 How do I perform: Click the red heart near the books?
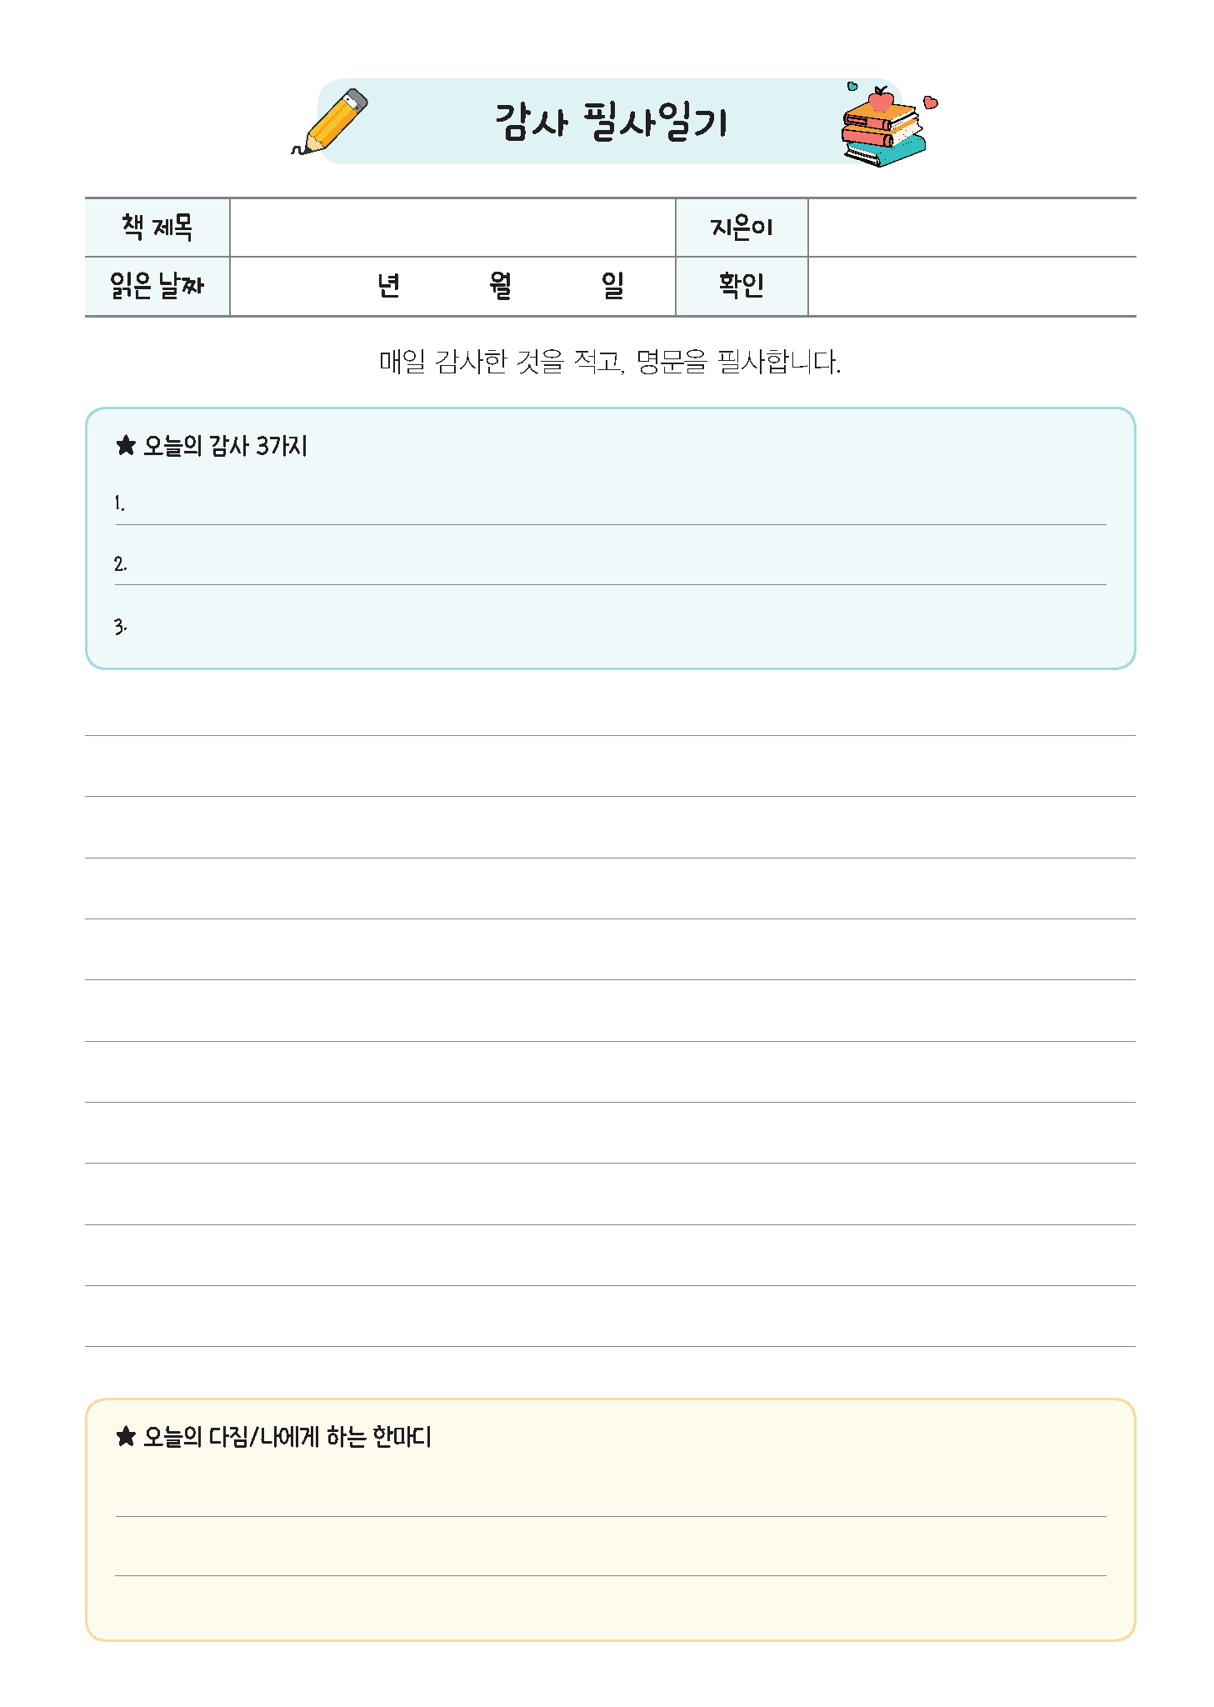point(931,103)
